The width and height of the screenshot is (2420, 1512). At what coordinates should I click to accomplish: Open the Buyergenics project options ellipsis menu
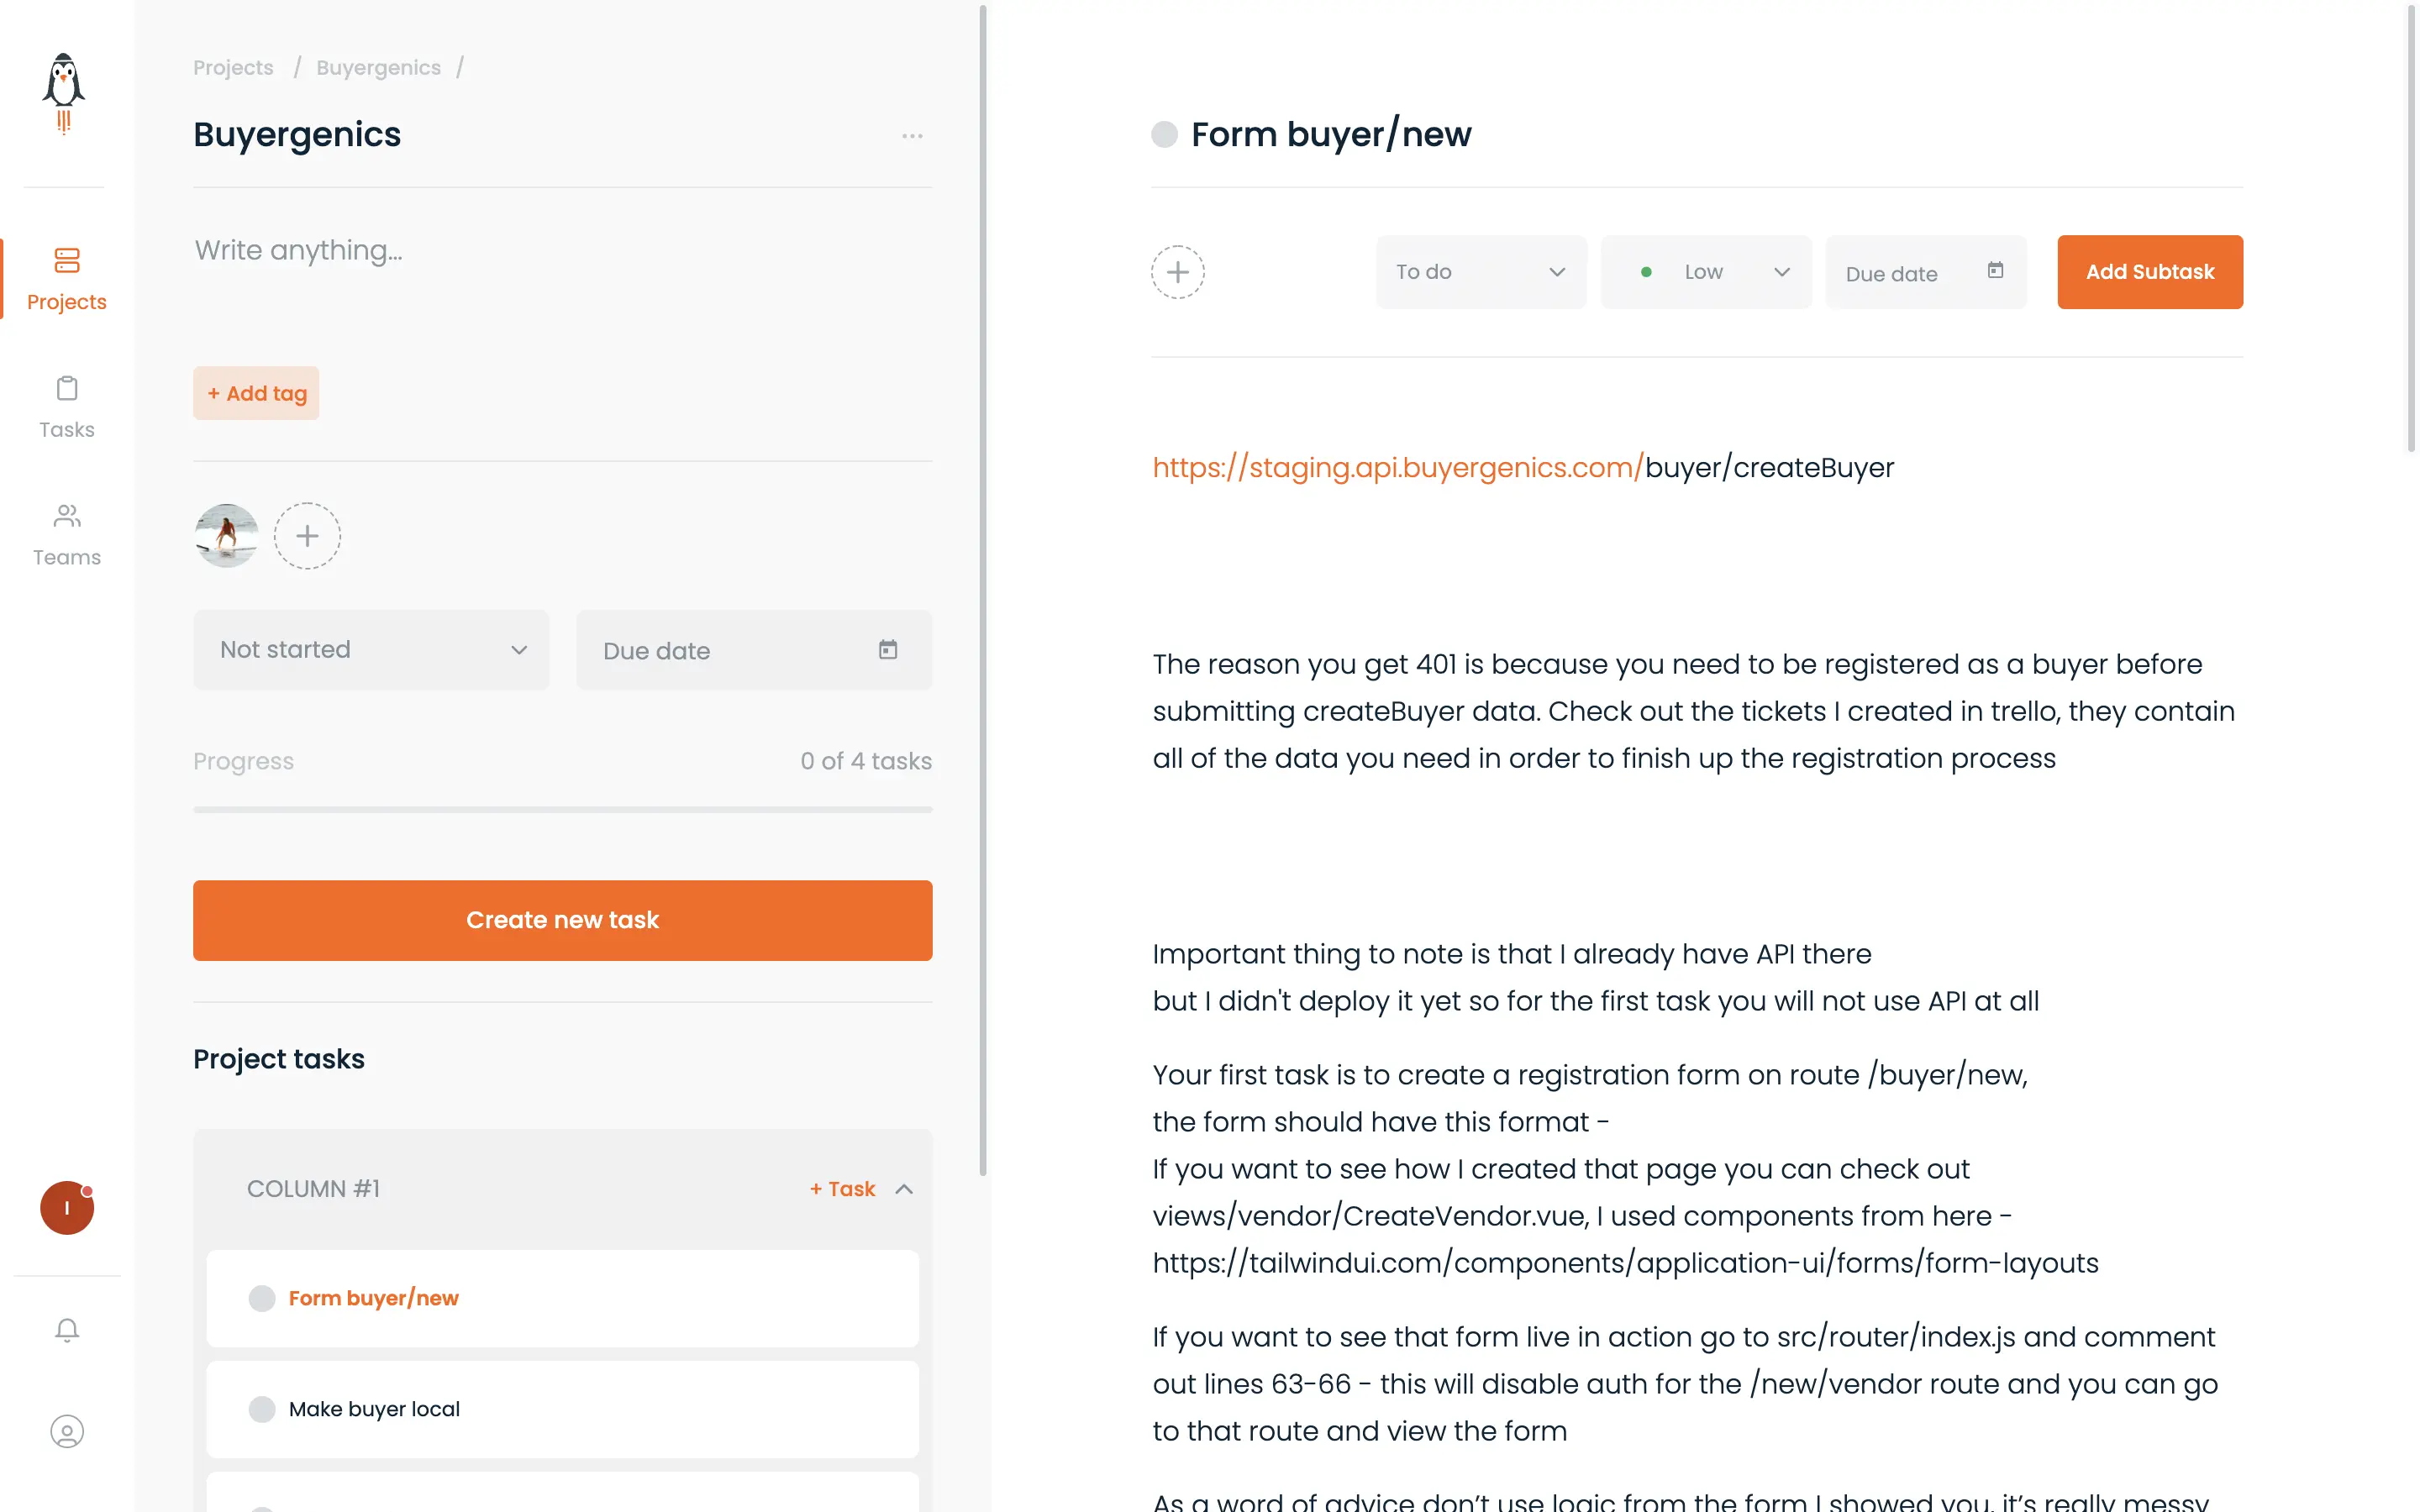click(x=912, y=135)
